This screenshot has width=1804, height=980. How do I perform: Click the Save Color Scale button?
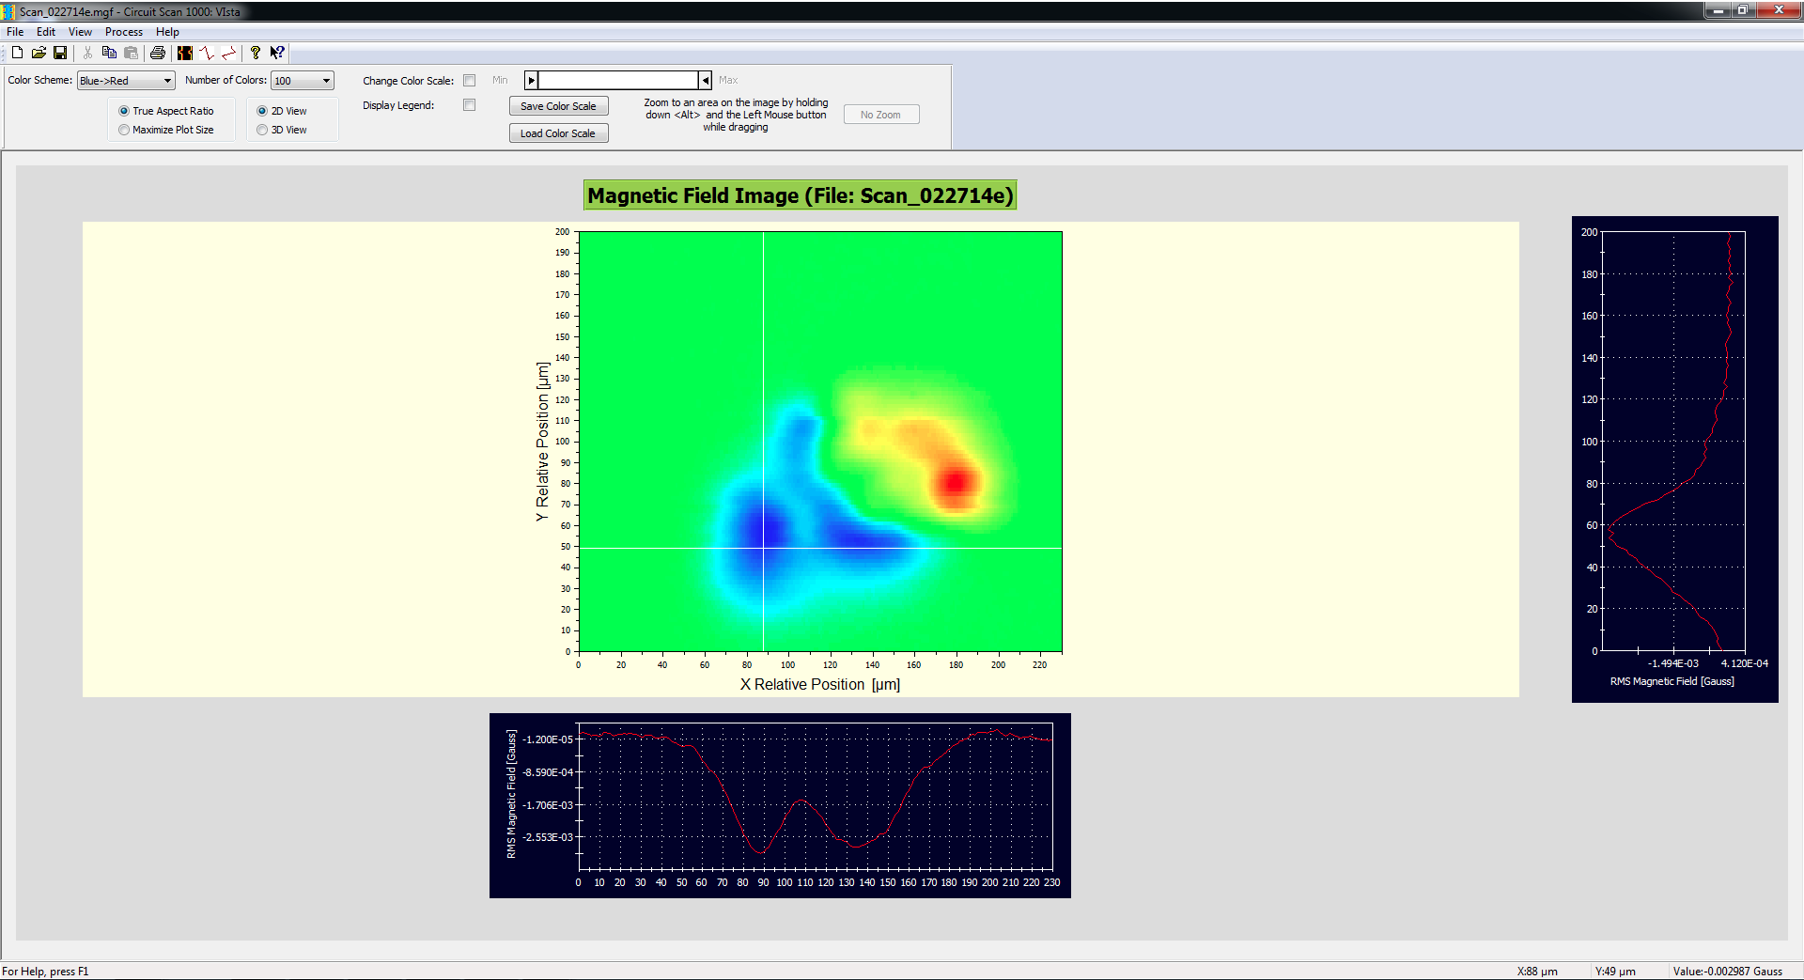pyautogui.click(x=558, y=106)
